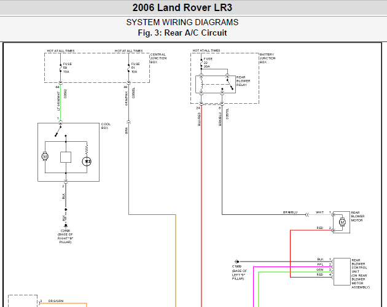Click the "PPL" wire label at control unit
The width and height of the screenshot is (387, 307).
point(321,264)
